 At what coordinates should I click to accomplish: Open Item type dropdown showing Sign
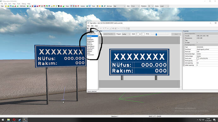(119, 6)
